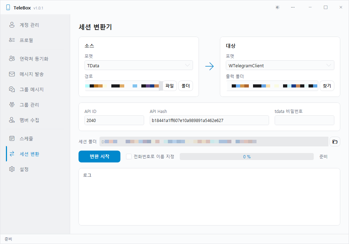Focus the tdata 비밀번호 field
Viewport: 349px width, 244px height.
click(304, 120)
